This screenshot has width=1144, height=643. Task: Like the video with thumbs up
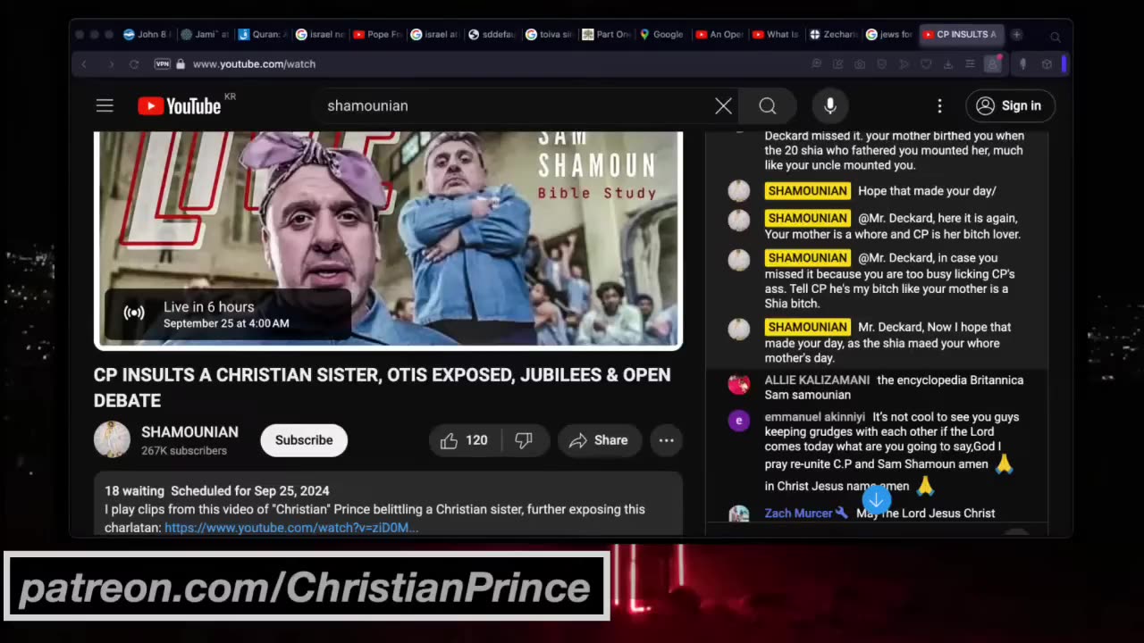pyautogui.click(x=465, y=440)
